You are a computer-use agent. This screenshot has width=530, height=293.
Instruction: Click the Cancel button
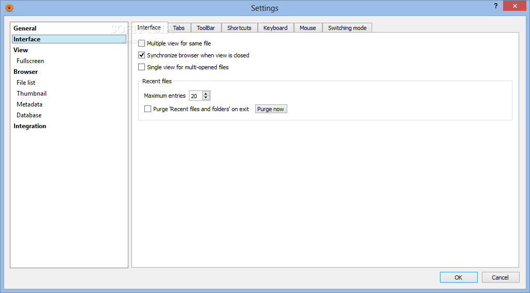tap(500, 277)
